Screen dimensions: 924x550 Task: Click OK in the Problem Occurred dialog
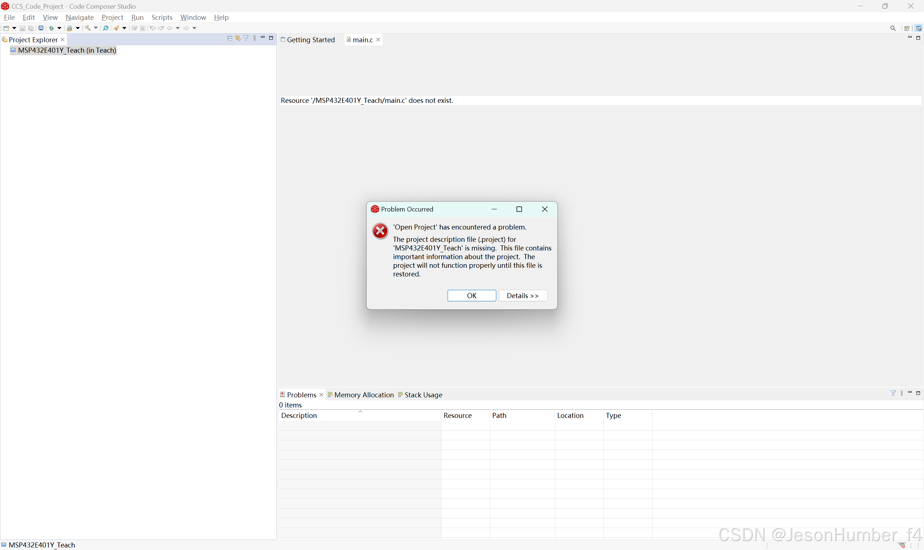(x=471, y=295)
